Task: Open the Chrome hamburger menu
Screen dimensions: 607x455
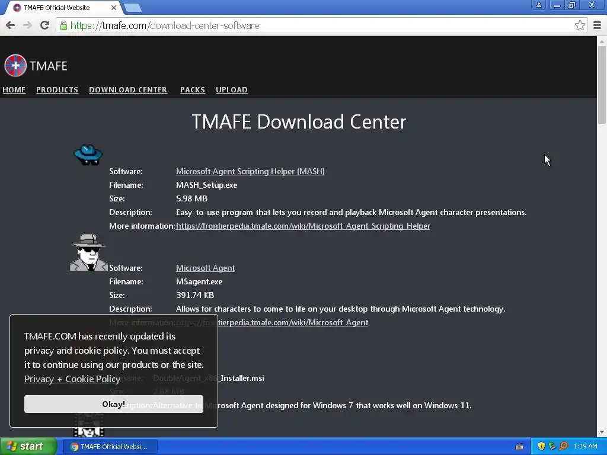Action: click(598, 25)
